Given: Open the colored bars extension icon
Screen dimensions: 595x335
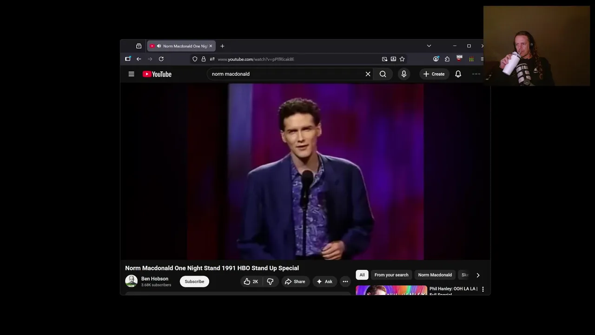Looking at the screenshot, I should [471, 59].
